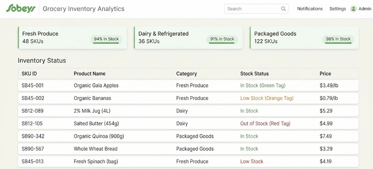Click the Salted Butter (454g) product name
Screen dimensions: 373x169
pos(96,123)
